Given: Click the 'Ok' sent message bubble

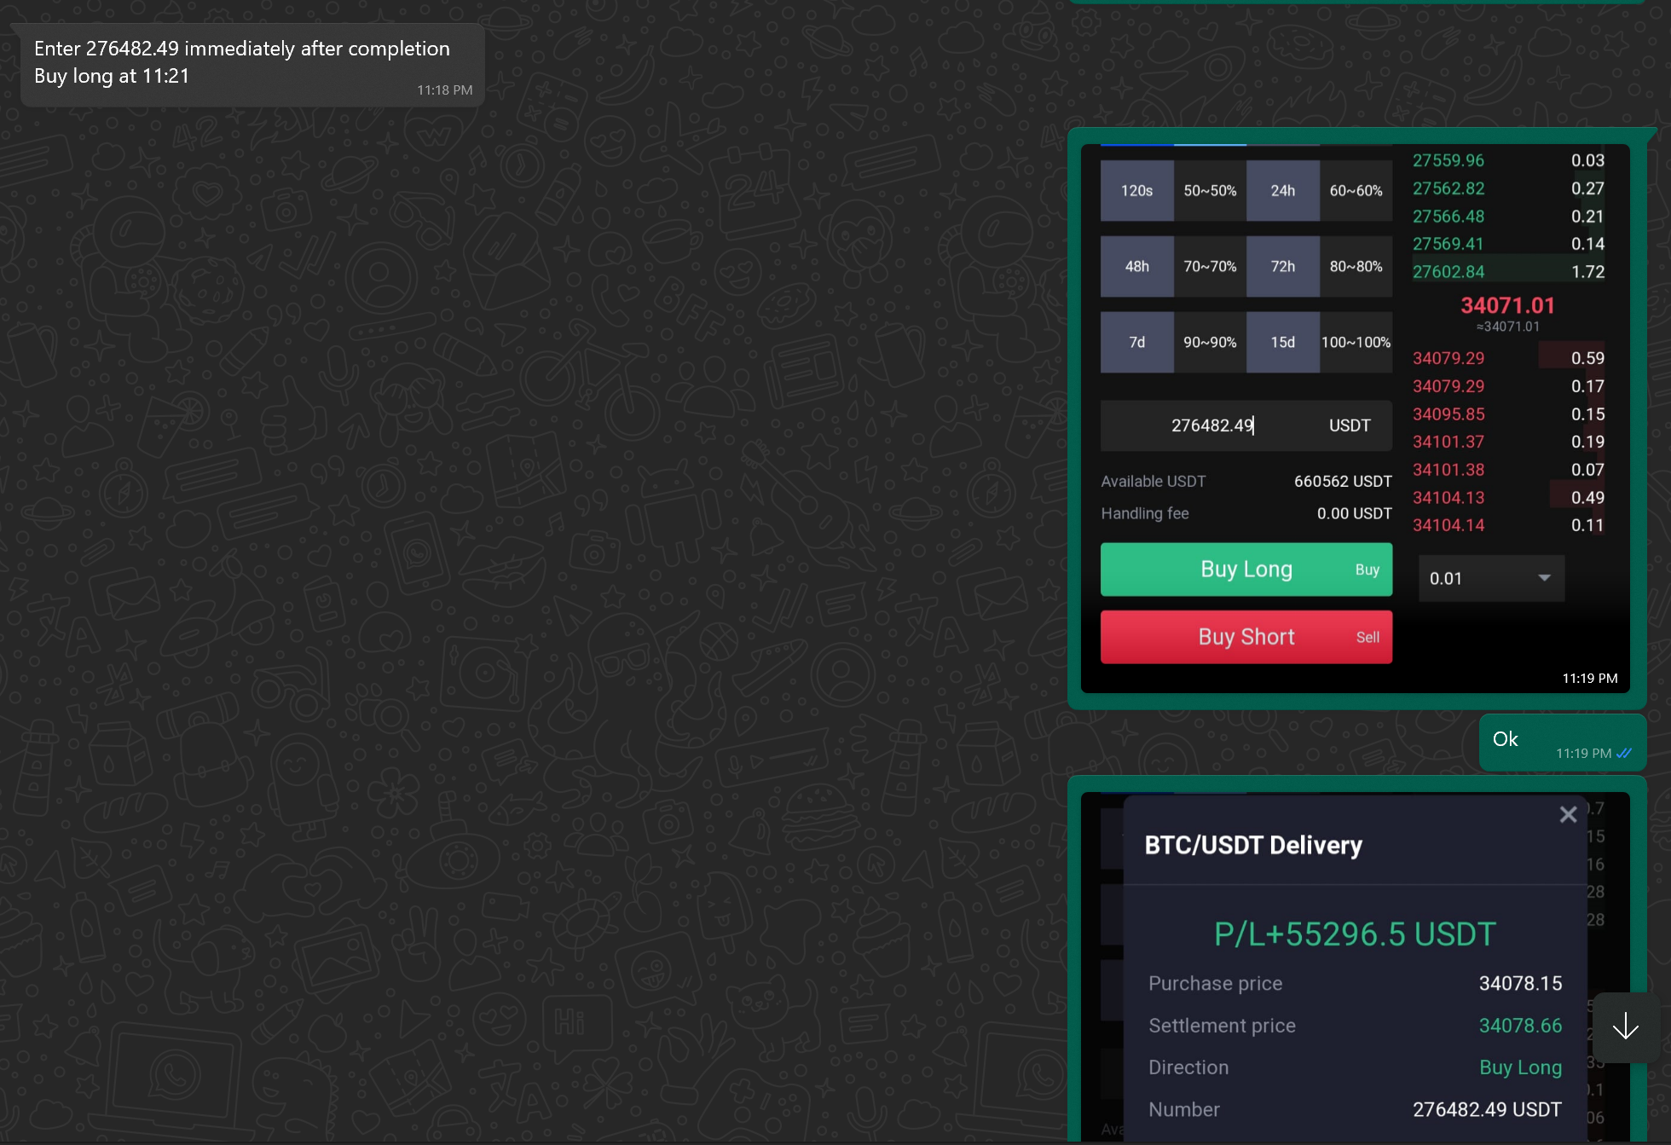Looking at the screenshot, I should (1526, 740).
